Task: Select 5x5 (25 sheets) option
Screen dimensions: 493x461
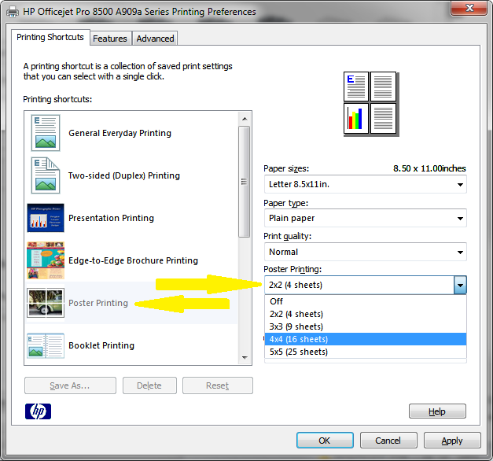Action: (366, 352)
